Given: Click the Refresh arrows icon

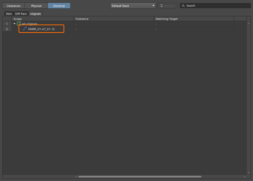Looking at the screenshot, I should pos(162,6).
